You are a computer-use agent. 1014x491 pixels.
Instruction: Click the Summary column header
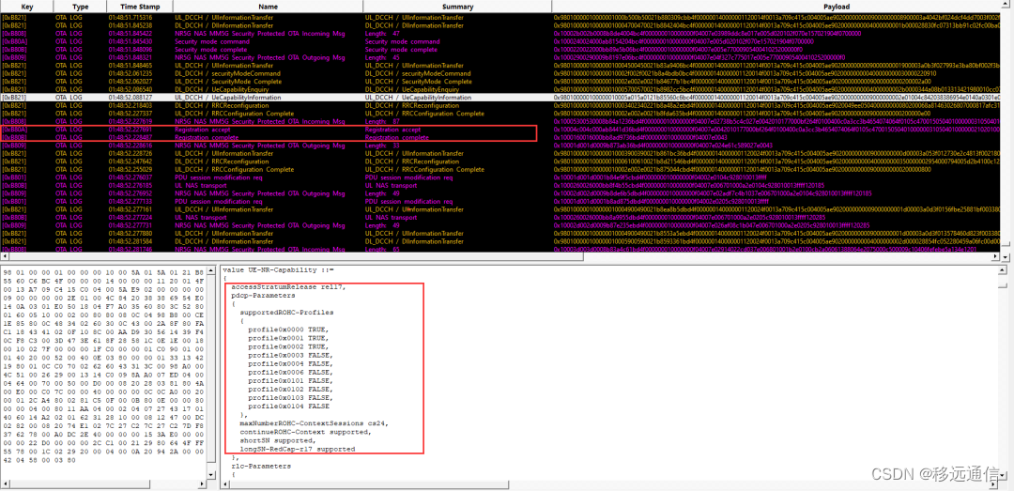tap(456, 7)
